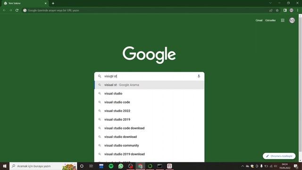Choose suggestion "visual studio 2019 download"
The height and width of the screenshot is (170, 302).
click(149, 154)
